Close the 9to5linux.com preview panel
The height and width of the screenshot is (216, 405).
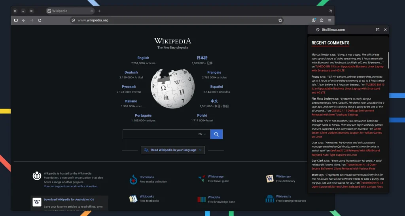tap(385, 30)
